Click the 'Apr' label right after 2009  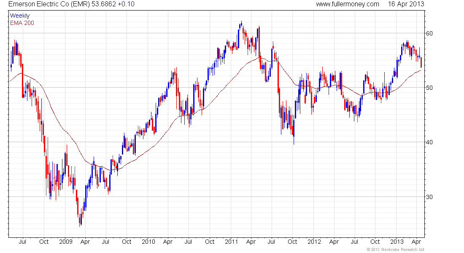click(85, 242)
